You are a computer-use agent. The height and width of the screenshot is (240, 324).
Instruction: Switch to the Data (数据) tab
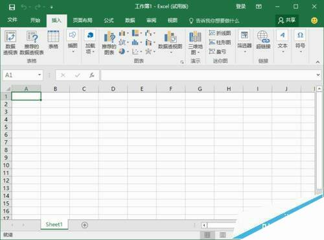(x=130, y=20)
